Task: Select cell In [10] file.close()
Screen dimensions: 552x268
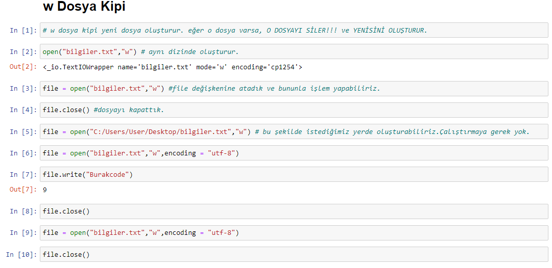Action: pyautogui.click(x=294, y=254)
